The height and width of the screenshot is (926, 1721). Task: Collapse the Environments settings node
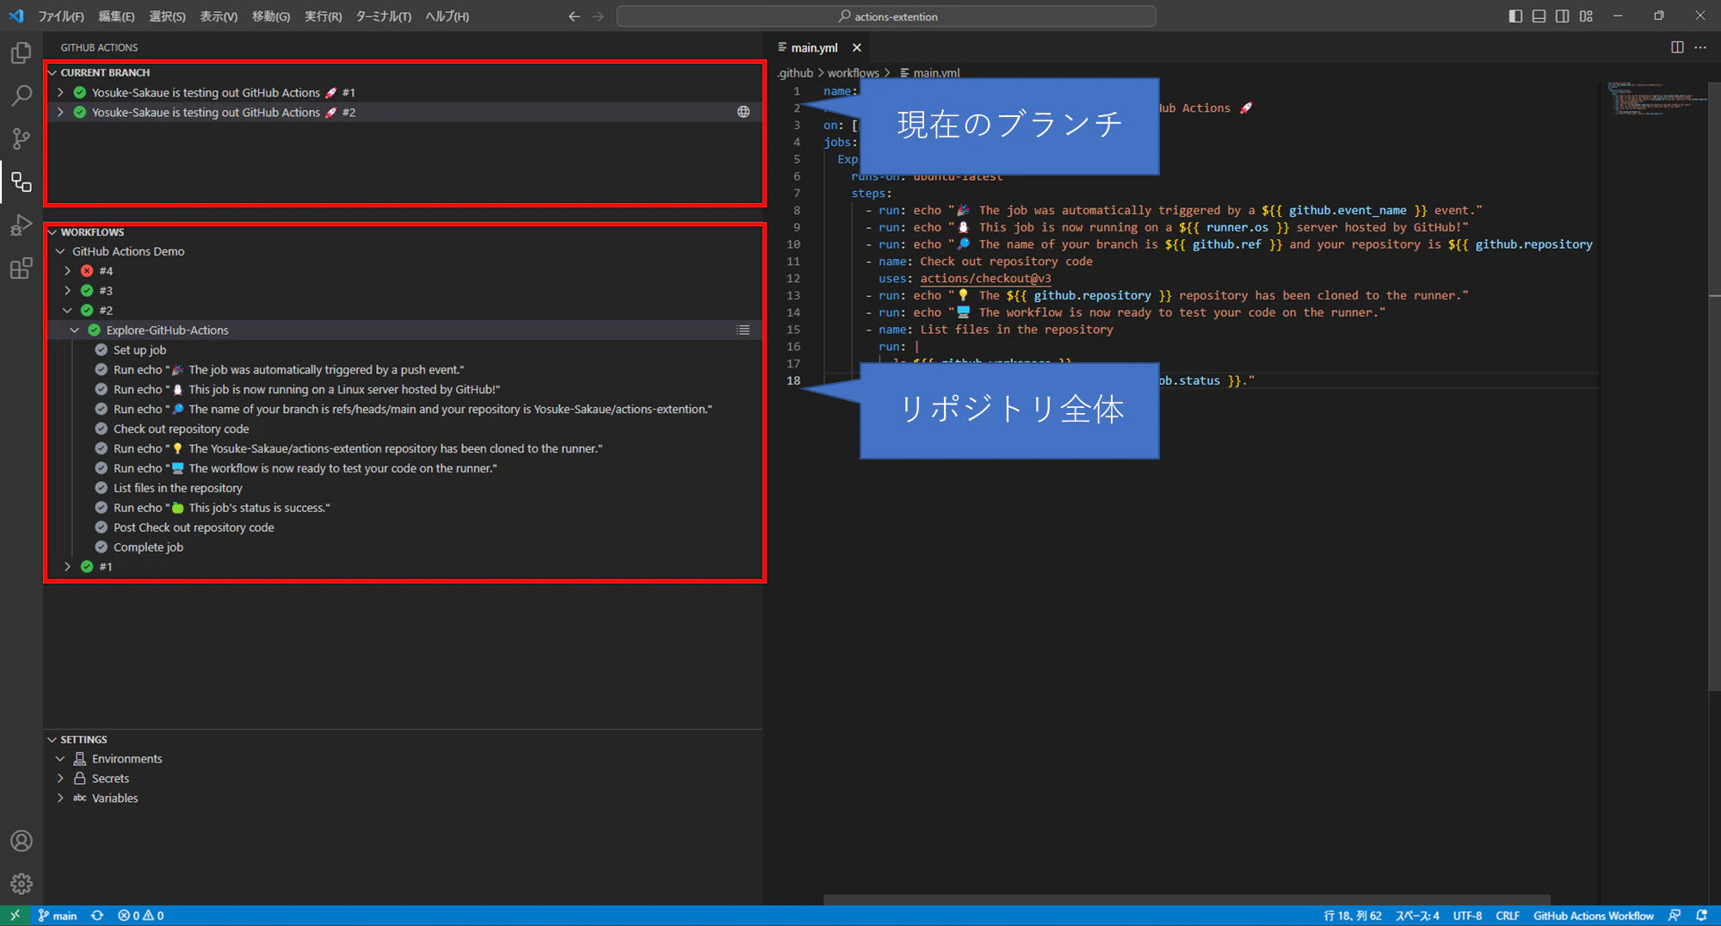click(x=60, y=759)
